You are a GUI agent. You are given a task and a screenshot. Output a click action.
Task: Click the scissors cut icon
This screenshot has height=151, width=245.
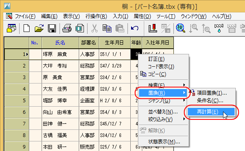[94, 28]
